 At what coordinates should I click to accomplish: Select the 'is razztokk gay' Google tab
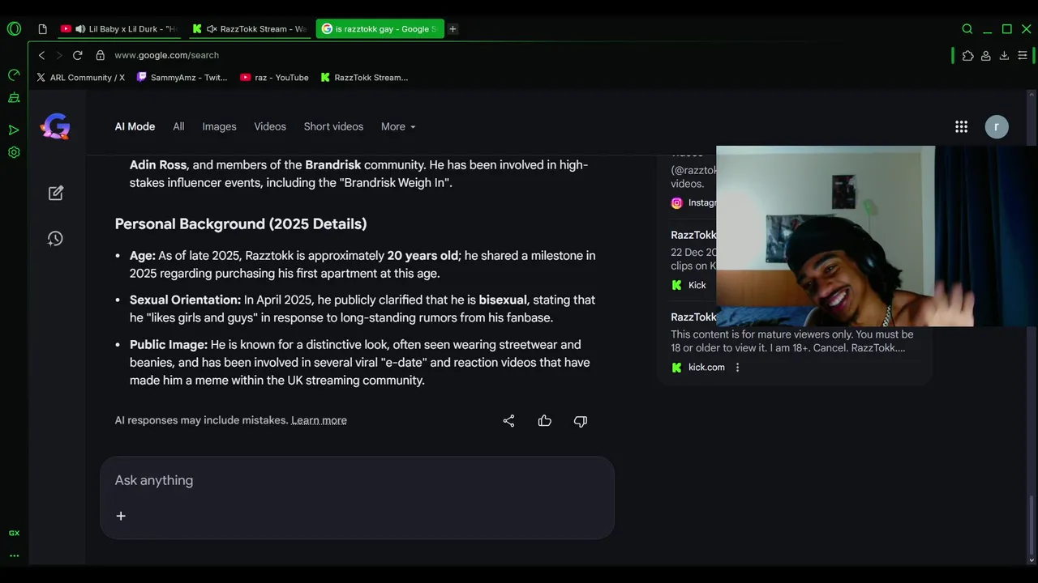click(380, 29)
